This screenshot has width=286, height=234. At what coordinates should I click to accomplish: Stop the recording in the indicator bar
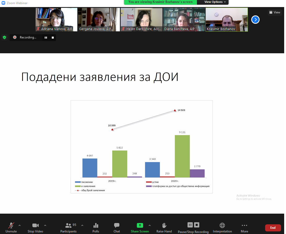tap(53, 38)
